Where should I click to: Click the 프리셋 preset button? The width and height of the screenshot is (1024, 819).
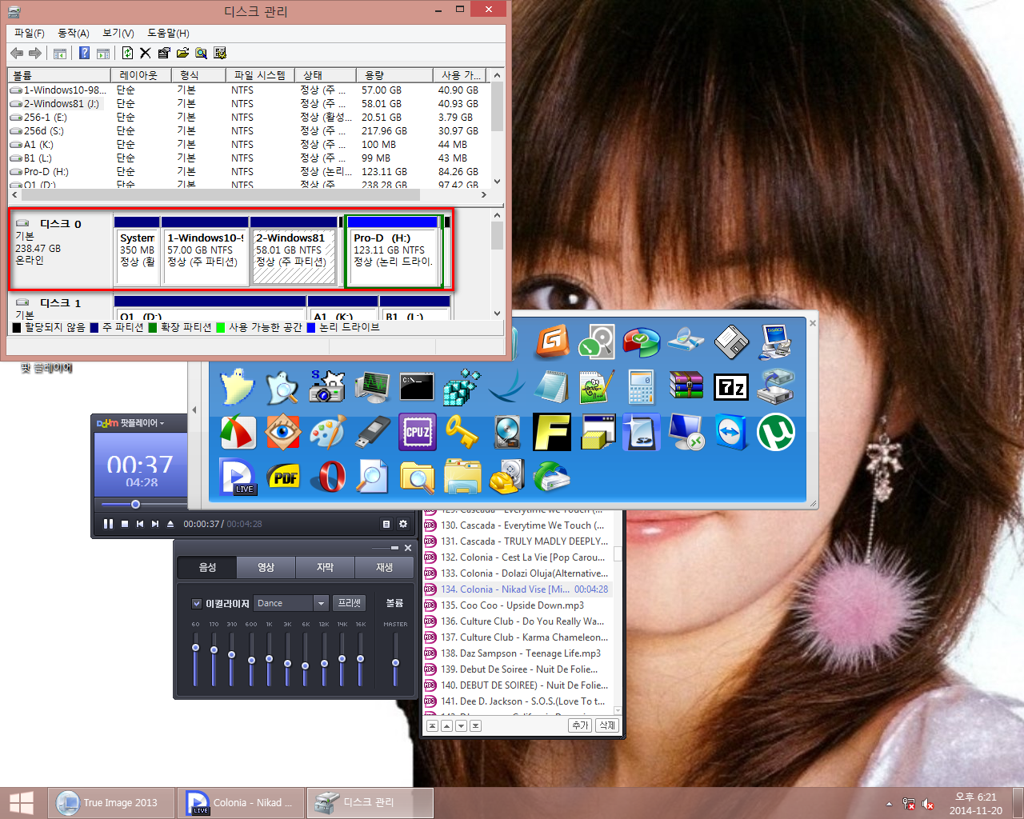pos(350,603)
